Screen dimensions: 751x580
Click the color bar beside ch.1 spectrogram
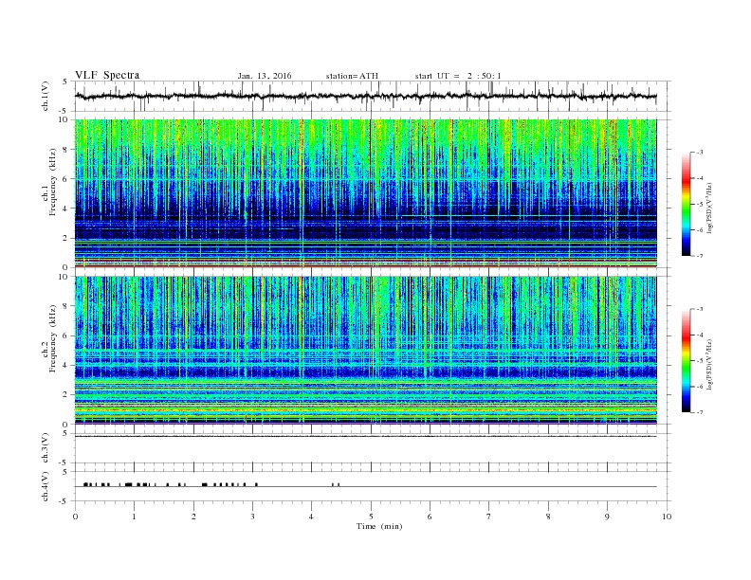coord(687,204)
